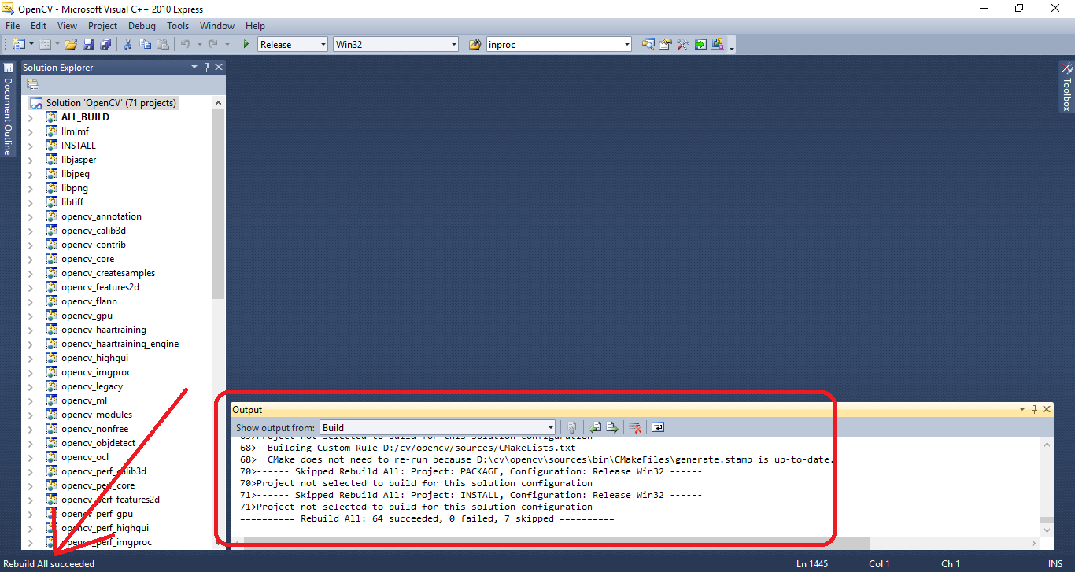
Task: Go to next message in Output
Action: tap(612, 427)
